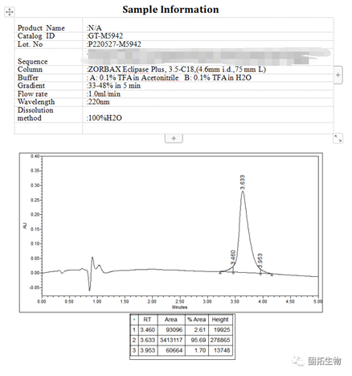Click the Sample Information heading
This screenshot has height=376, width=352.
[x=170, y=10]
